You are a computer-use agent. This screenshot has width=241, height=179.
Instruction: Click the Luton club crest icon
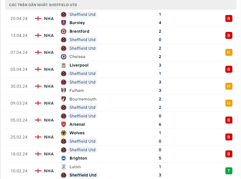coord(64,167)
